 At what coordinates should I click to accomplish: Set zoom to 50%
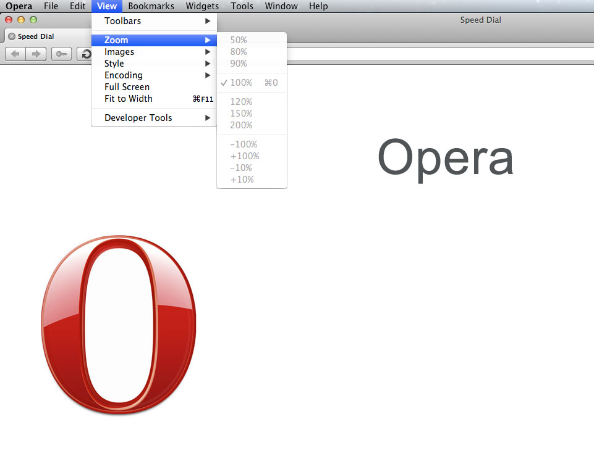[x=252, y=40]
